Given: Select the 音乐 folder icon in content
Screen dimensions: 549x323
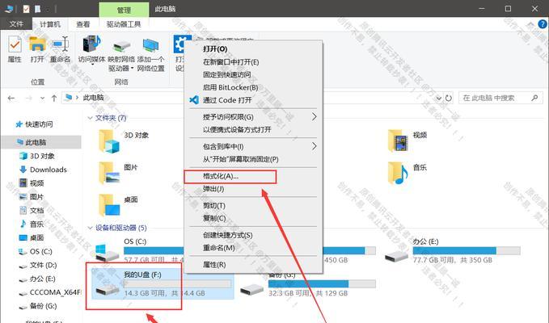Looking at the screenshot, I should pos(398,173).
